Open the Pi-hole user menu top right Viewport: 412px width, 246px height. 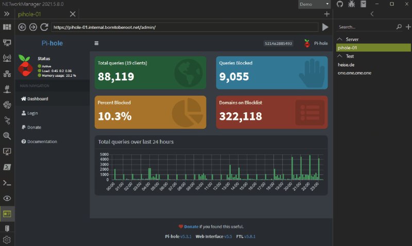point(316,43)
